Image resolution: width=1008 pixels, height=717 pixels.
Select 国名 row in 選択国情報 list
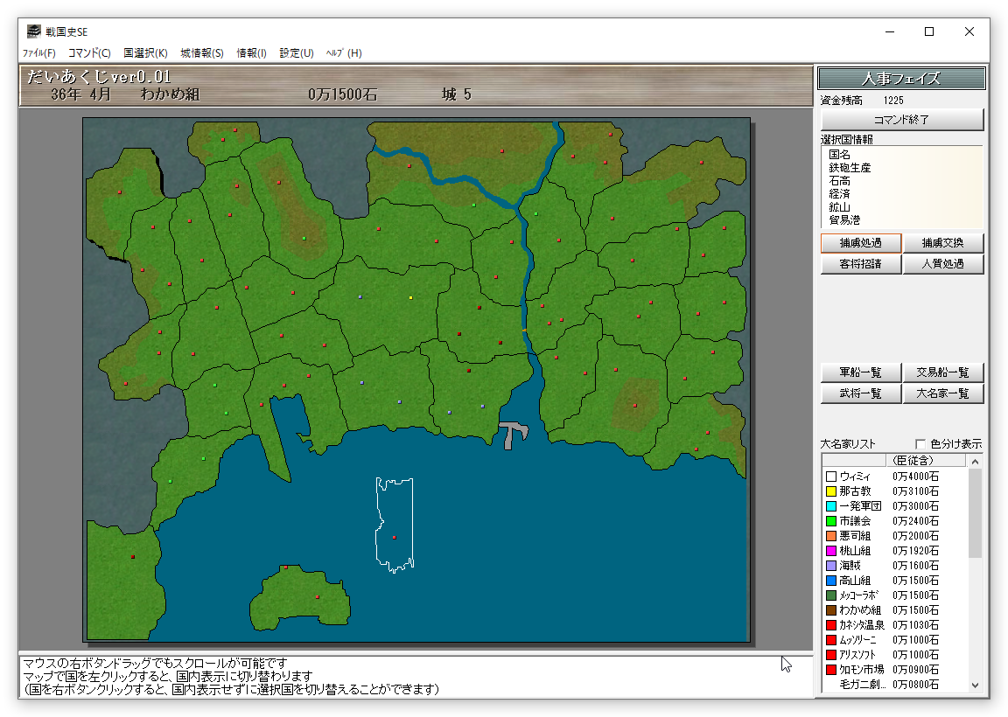tap(839, 154)
